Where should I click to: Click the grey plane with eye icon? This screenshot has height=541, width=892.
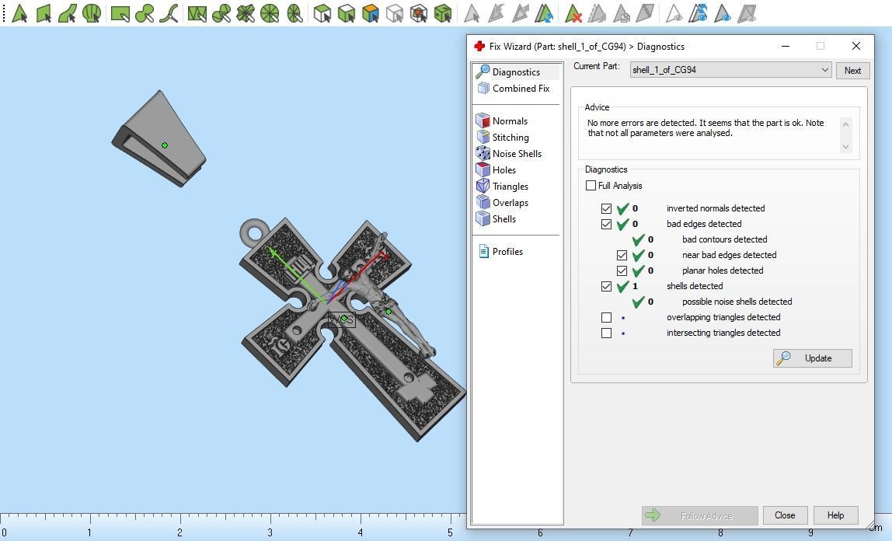coord(747,12)
